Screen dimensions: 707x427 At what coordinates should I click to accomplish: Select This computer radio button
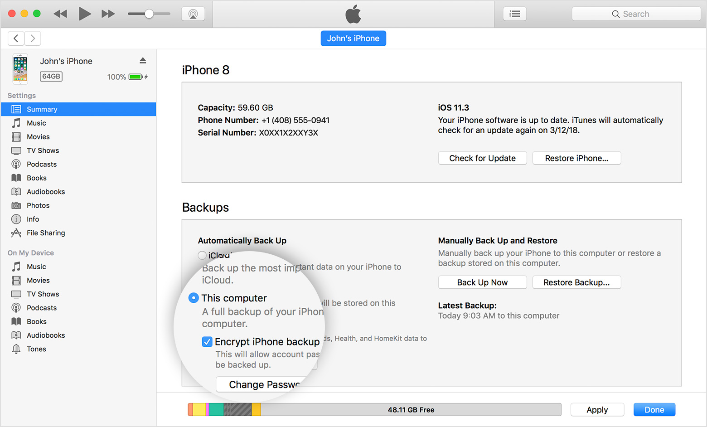coord(194,298)
